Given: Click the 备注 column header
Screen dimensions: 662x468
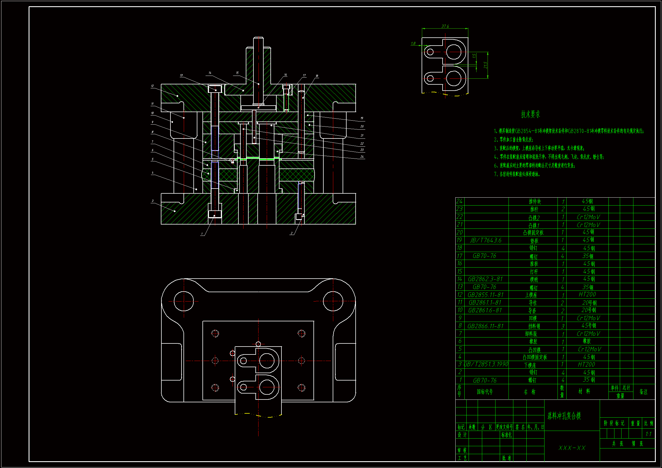Looking at the screenshot, I should point(643,392).
